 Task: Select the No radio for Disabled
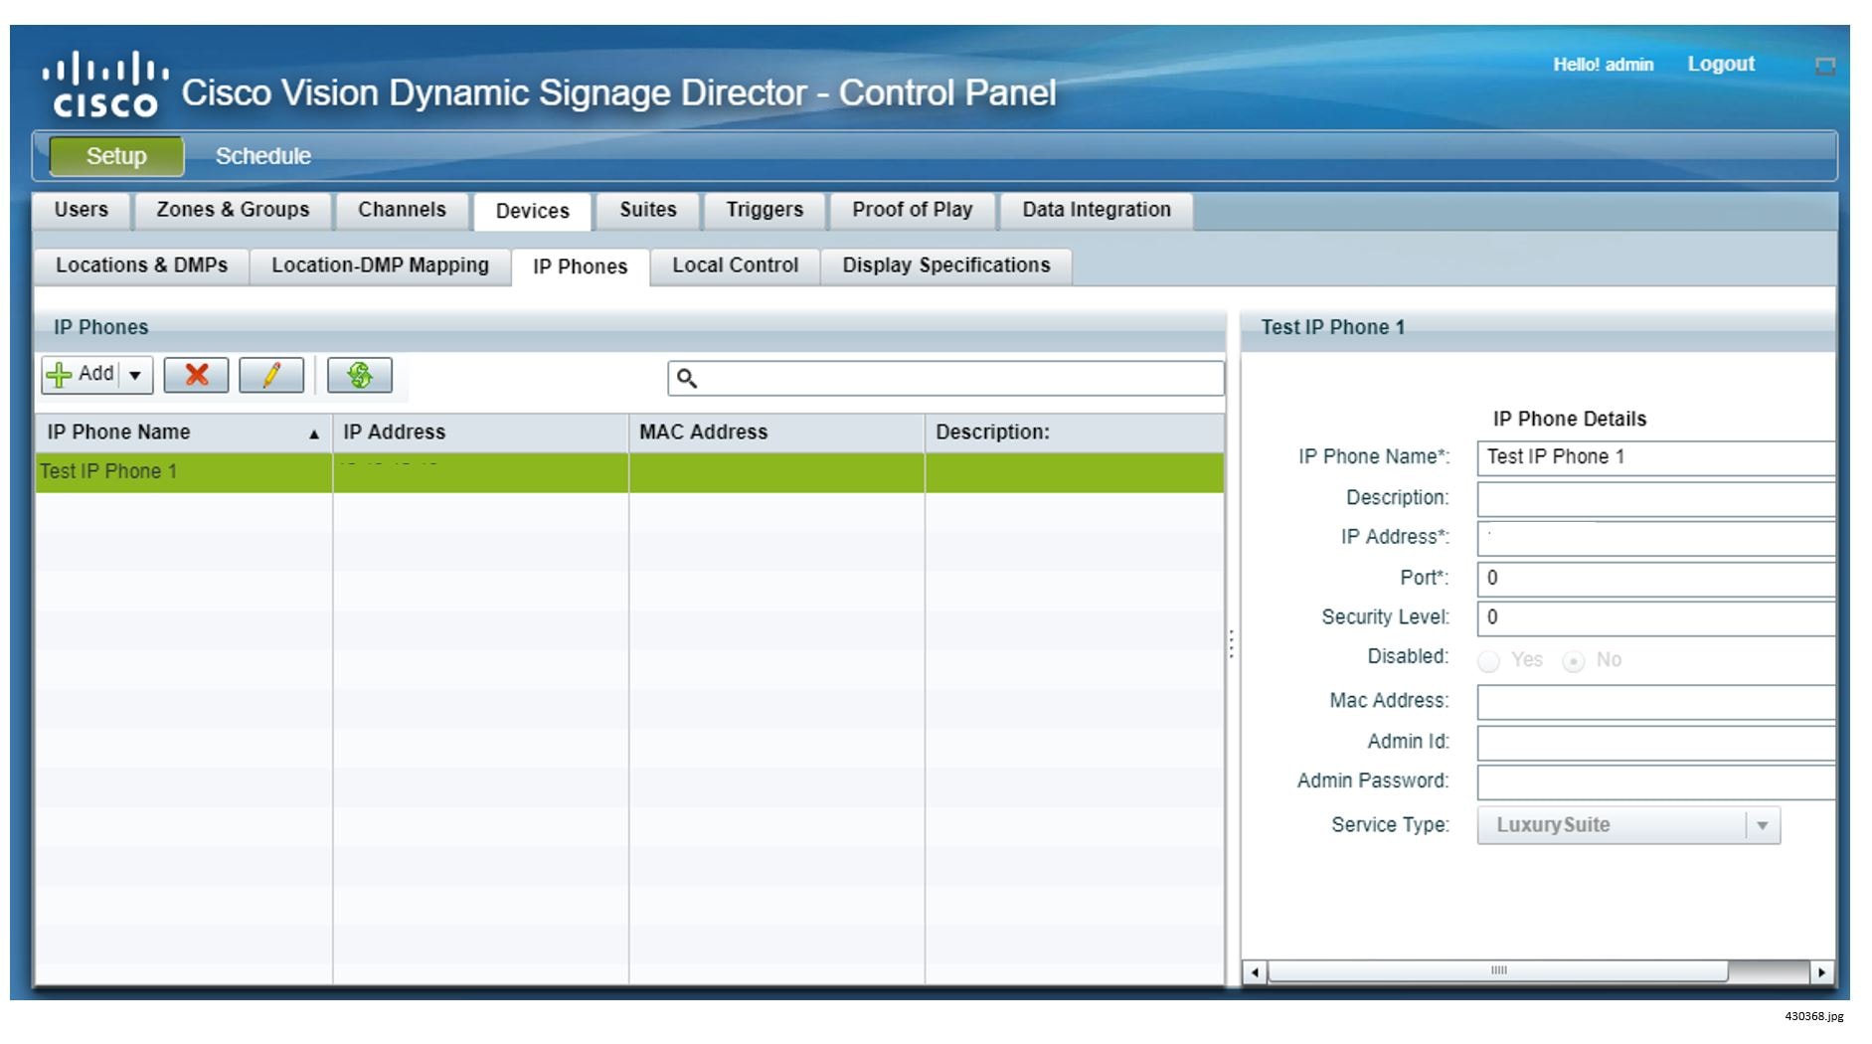point(1573,661)
